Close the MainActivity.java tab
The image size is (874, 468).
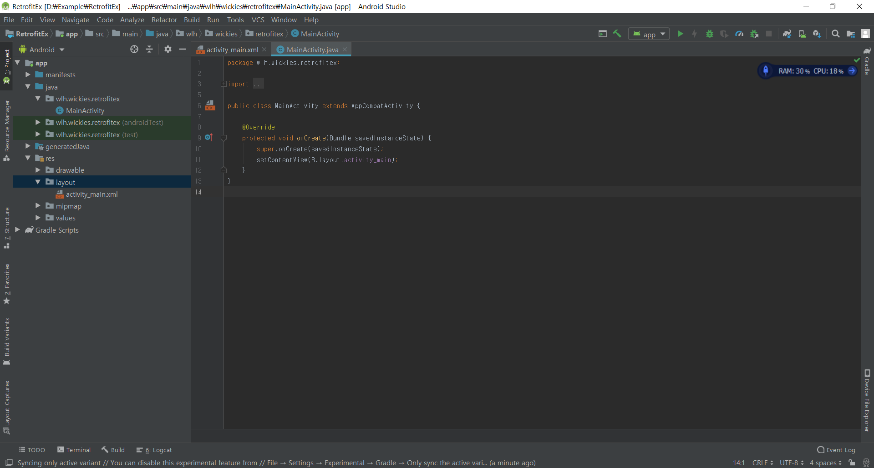click(345, 50)
